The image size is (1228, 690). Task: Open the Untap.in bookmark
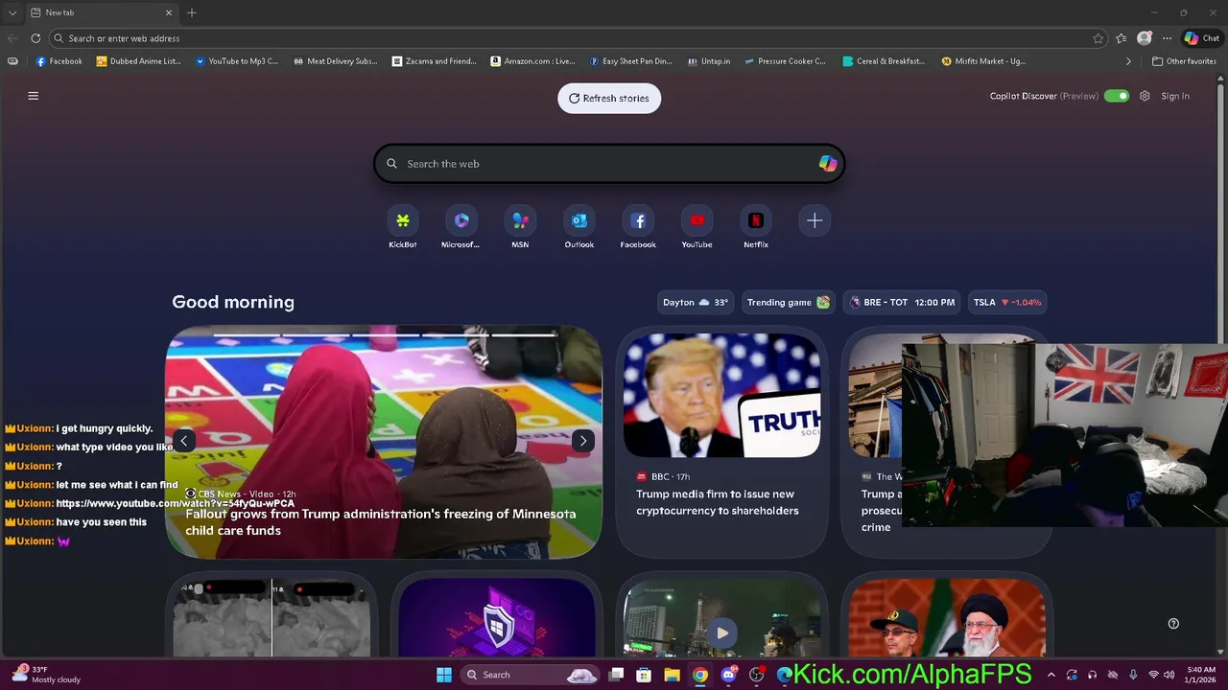(709, 61)
